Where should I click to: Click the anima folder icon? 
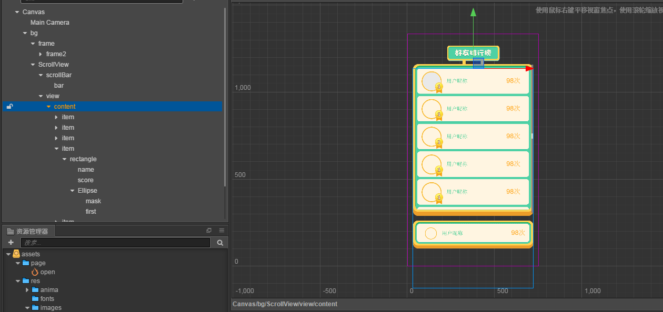click(35, 290)
